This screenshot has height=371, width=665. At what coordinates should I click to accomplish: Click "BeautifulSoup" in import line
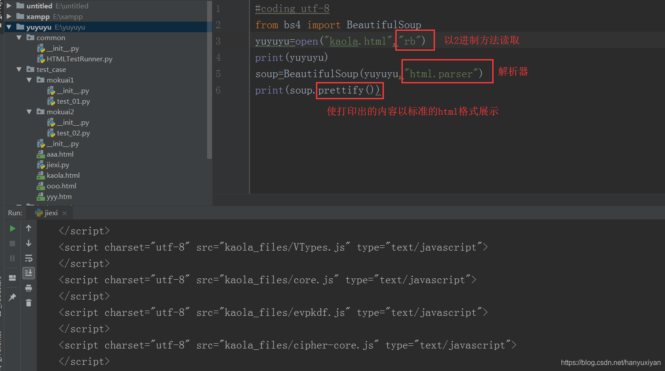[384, 25]
